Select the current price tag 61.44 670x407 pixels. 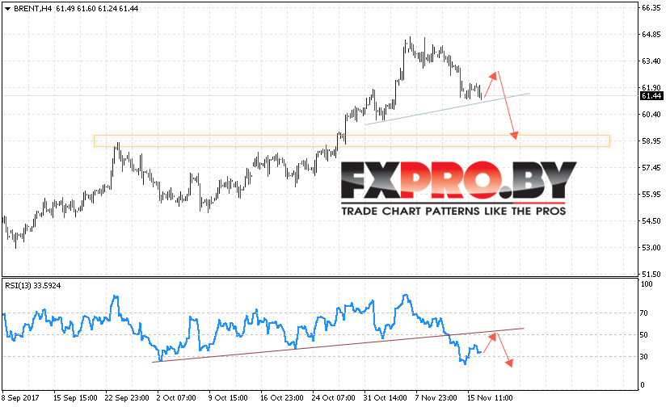pos(651,96)
